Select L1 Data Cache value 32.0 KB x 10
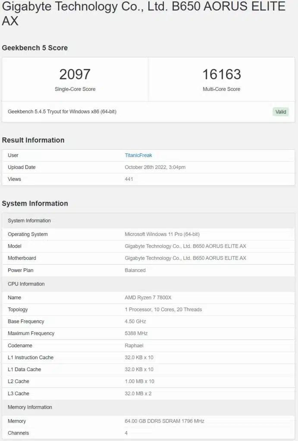 point(139,369)
